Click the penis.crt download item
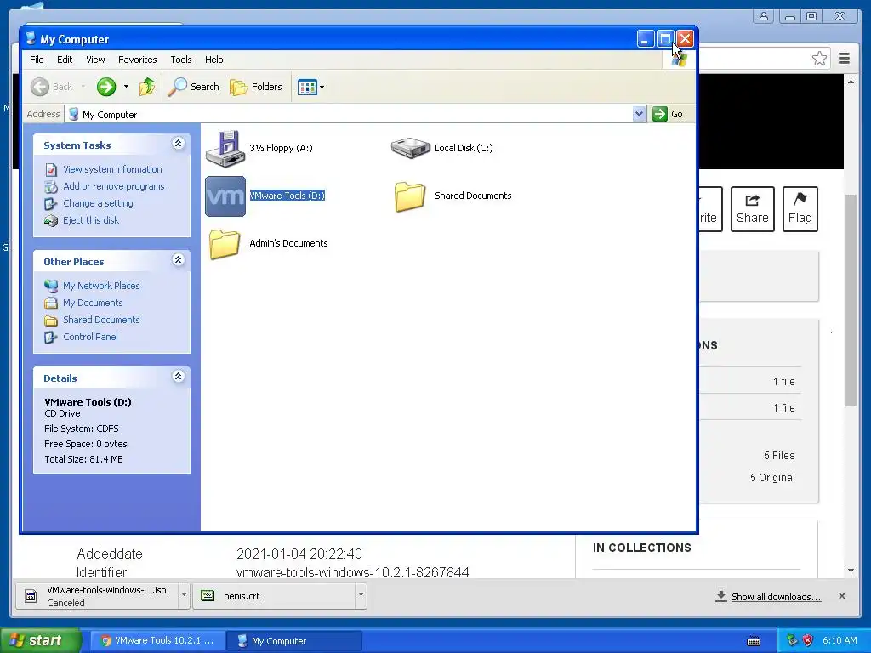Viewport: 871px width, 653px height. click(275, 596)
